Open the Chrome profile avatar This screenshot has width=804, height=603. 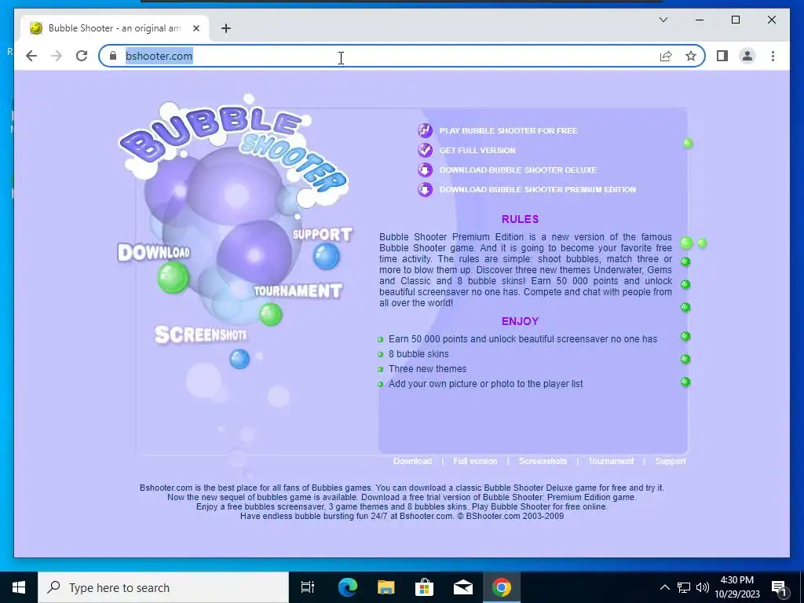point(747,56)
